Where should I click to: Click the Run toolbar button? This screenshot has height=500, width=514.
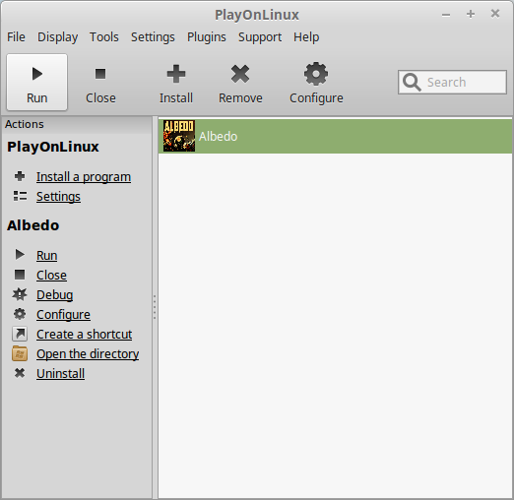pos(36,82)
